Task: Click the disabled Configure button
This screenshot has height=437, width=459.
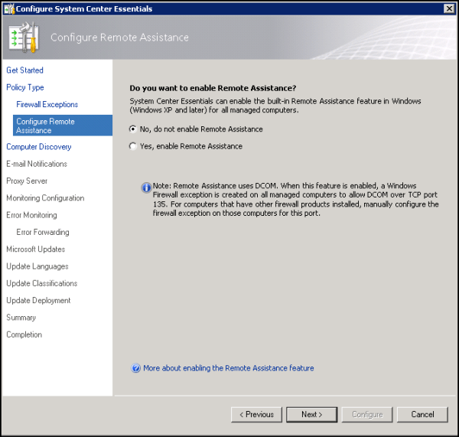Action: point(367,415)
